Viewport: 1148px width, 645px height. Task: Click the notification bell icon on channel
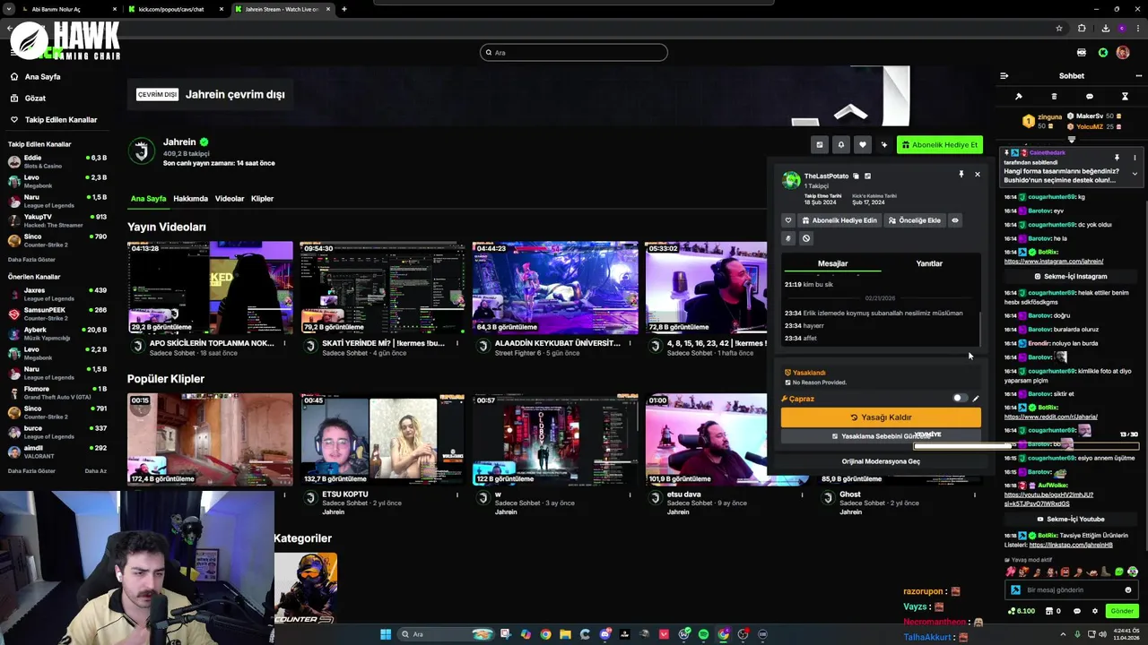click(x=840, y=144)
